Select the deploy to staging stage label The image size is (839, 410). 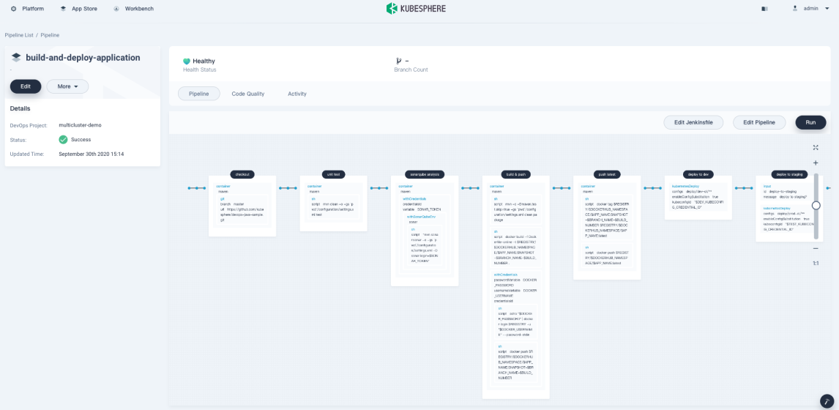coord(789,174)
